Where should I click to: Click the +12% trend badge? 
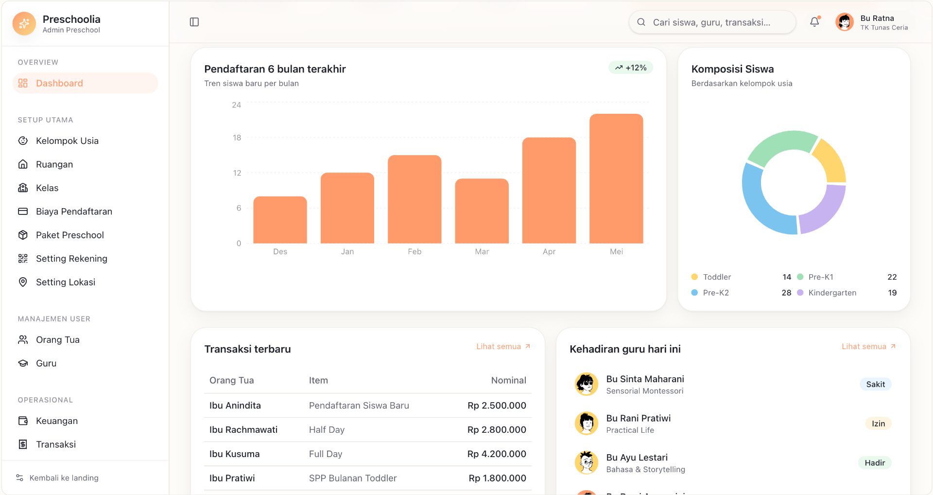631,68
